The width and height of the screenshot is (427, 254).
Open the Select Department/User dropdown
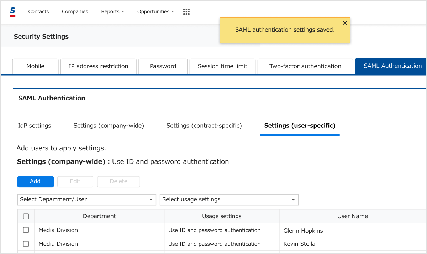point(87,200)
